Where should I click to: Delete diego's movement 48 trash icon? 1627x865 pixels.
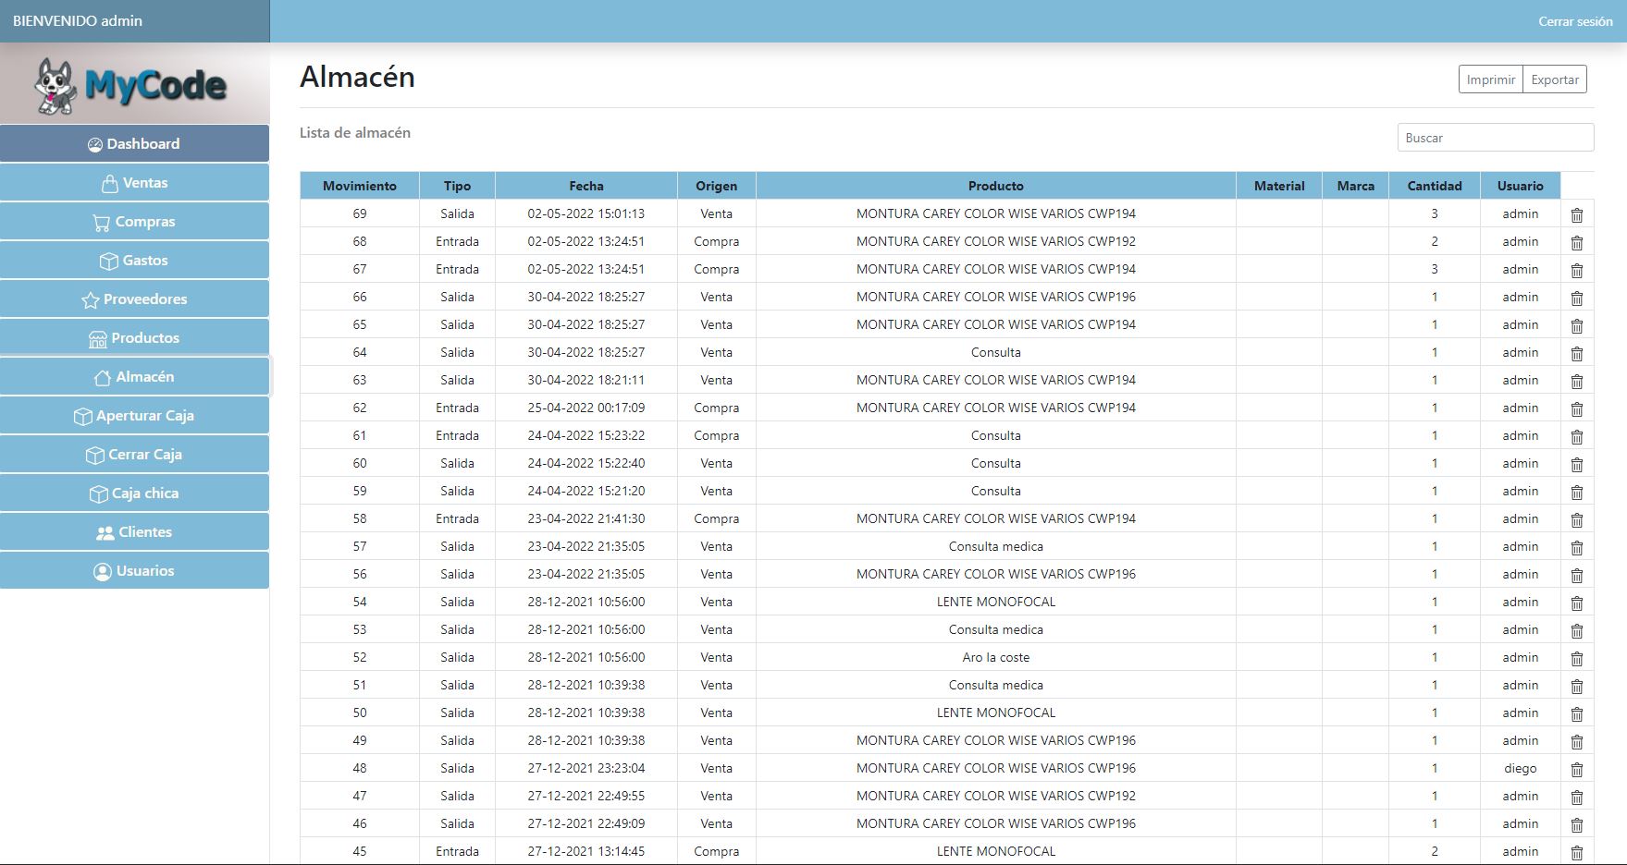(1577, 769)
